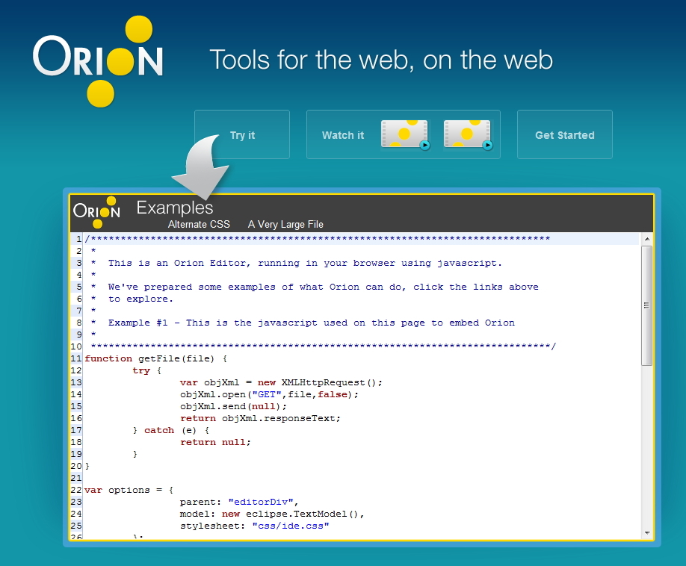Click the large Orion logo in the header
This screenshot has height=566, width=686.
[98, 61]
